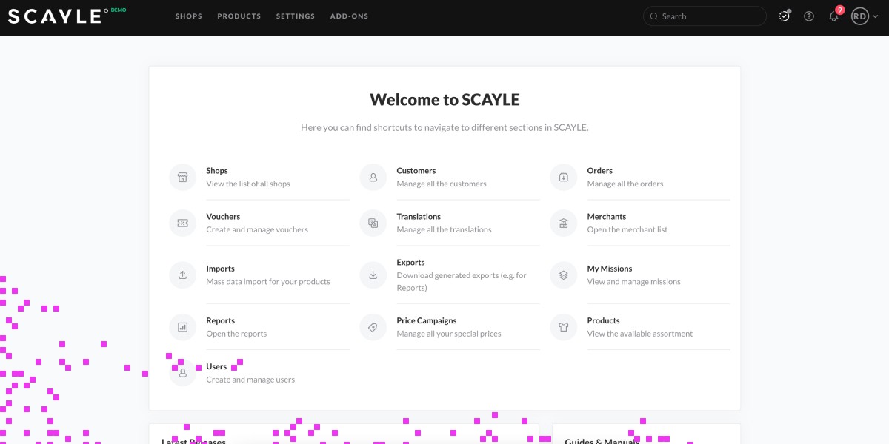Screen dimensions: 889x444
Task: Open the Products top navigation menu
Action: click(x=239, y=16)
